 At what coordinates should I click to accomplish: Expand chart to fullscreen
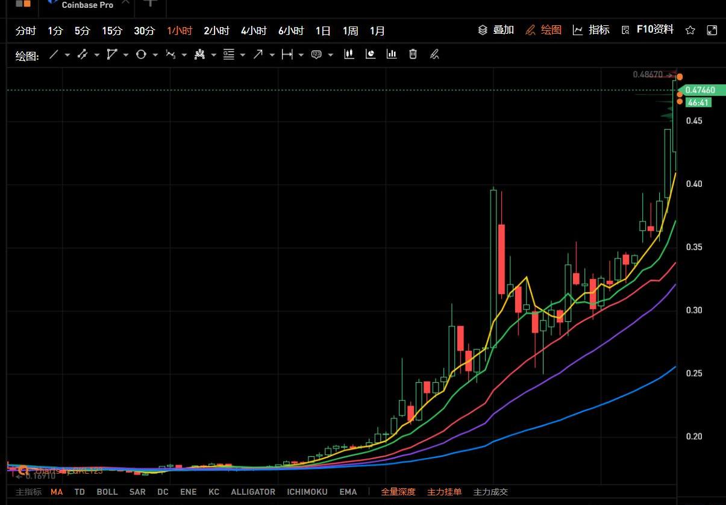712,30
